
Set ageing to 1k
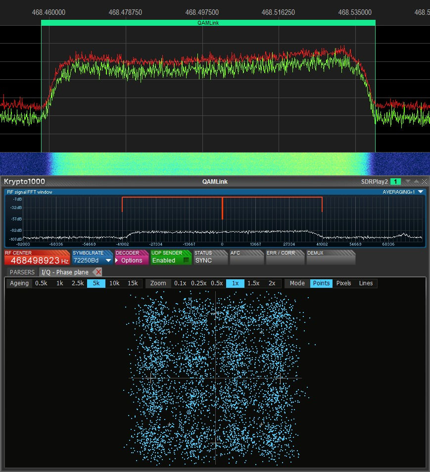click(x=60, y=283)
